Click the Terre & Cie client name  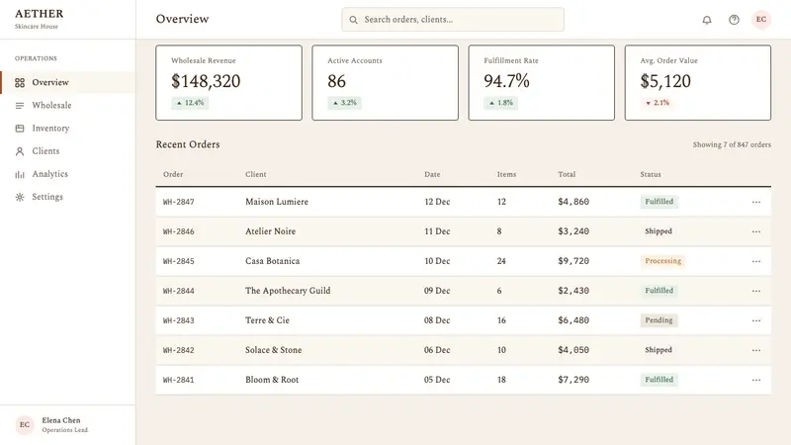pyautogui.click(x=267, y=320)
